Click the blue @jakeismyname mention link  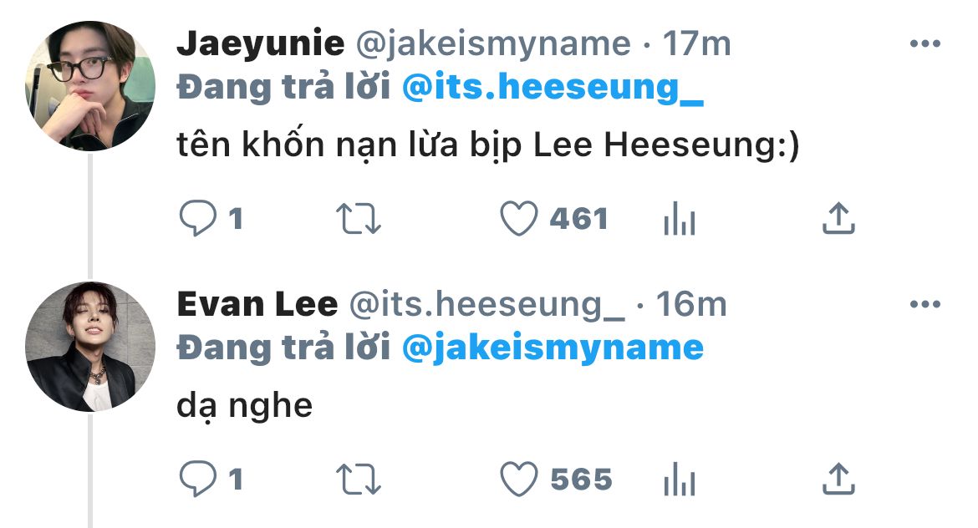click(x=553, y=347)
